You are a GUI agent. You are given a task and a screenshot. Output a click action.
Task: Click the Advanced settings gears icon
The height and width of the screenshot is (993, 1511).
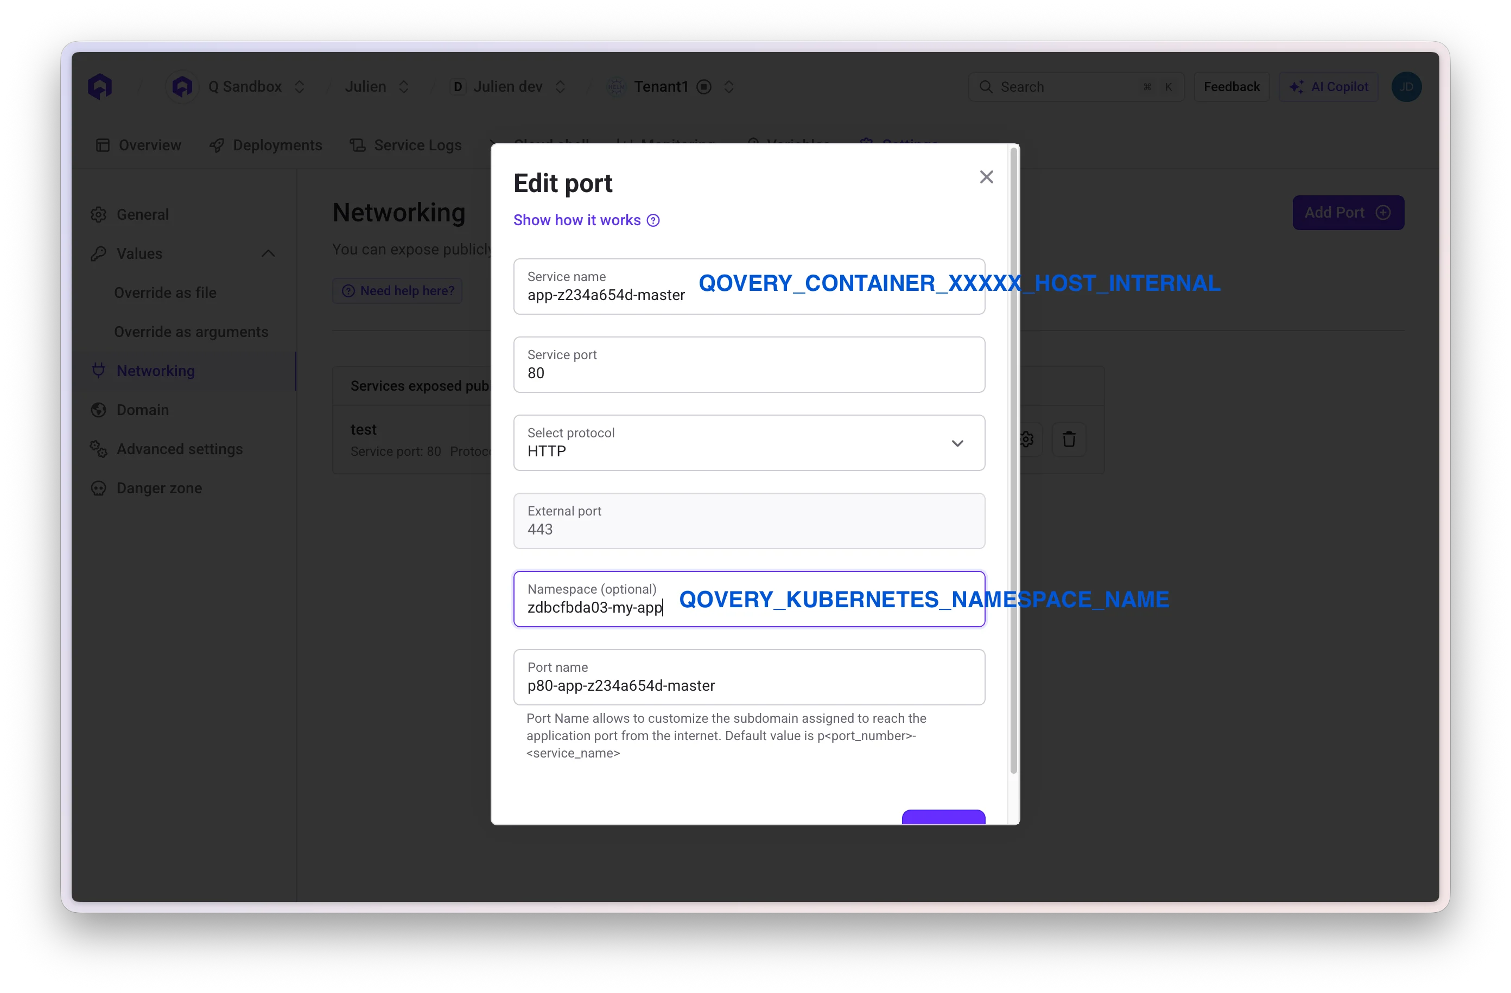[98, 449]
